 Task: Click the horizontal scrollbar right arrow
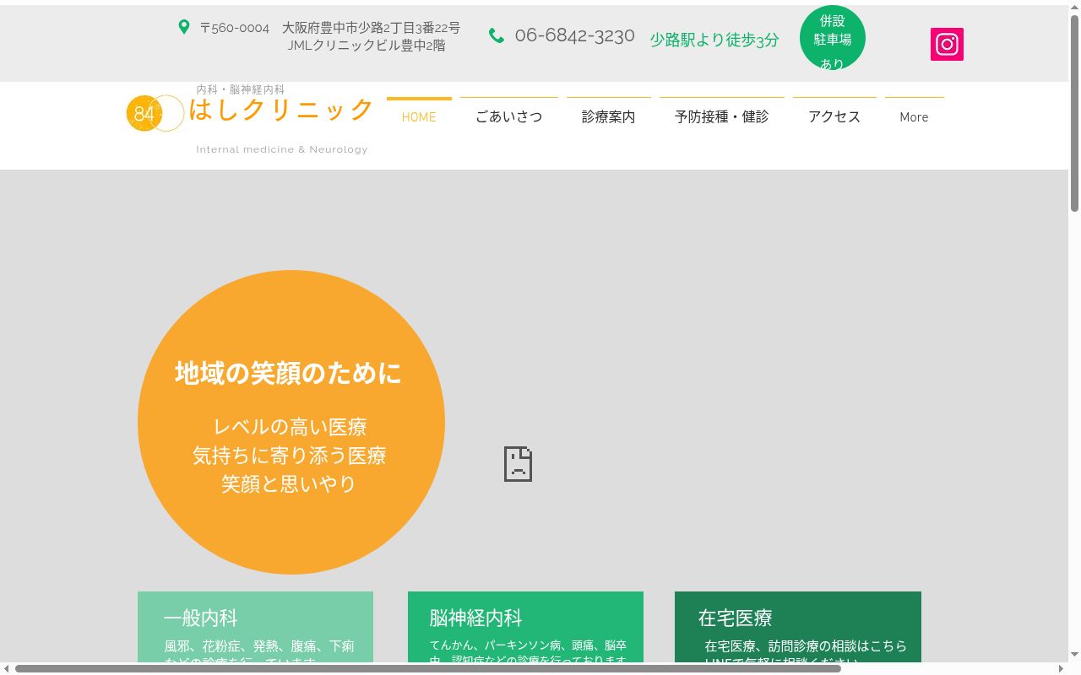(1061, 669)
